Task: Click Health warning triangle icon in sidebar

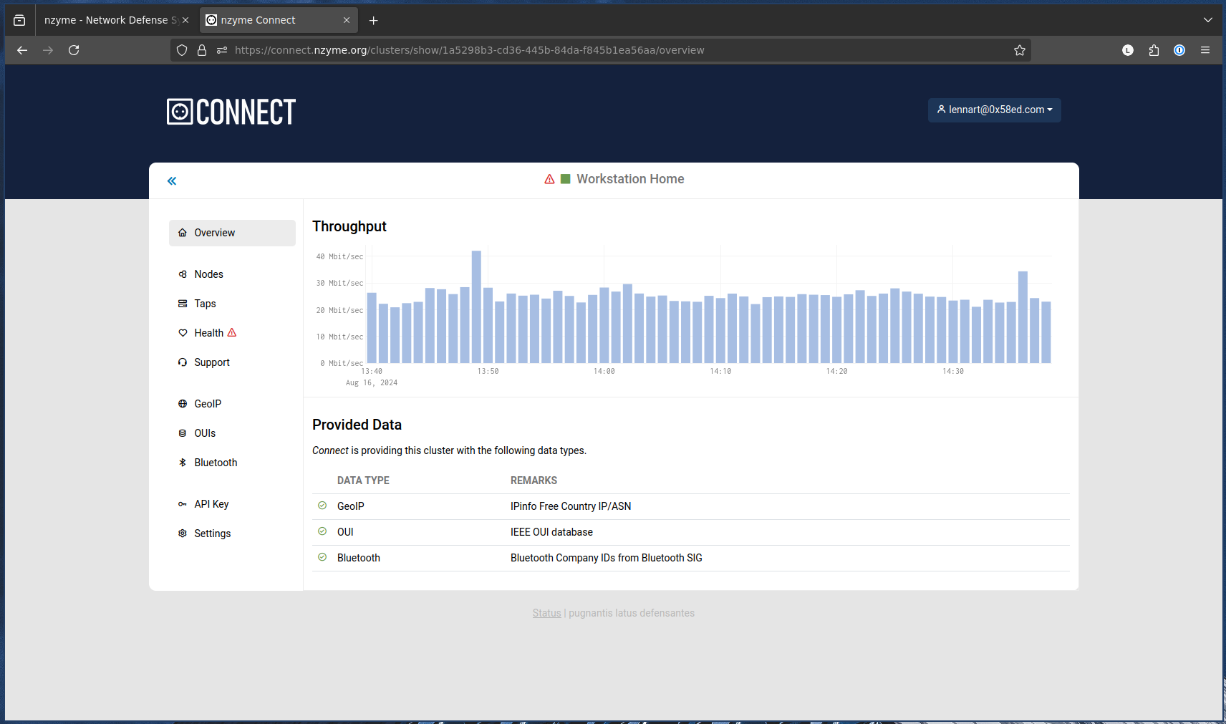Action: coord(232,332)
